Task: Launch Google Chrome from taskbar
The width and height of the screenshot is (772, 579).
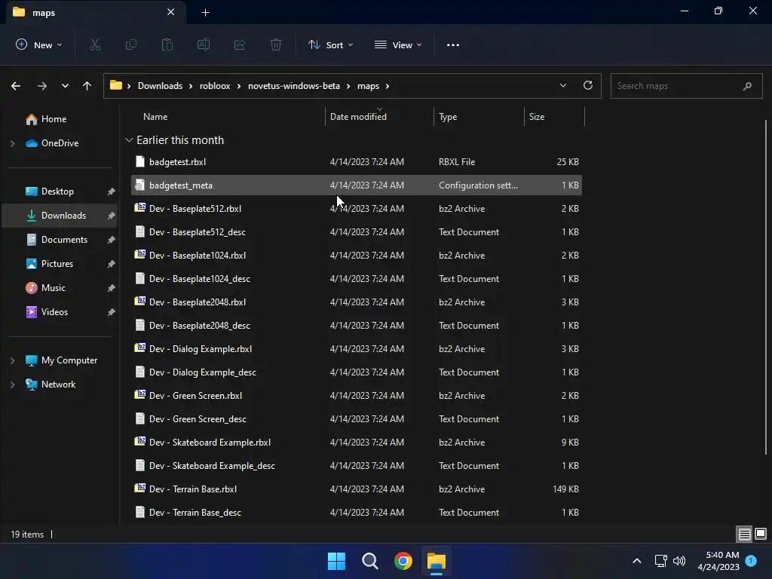Action: (x=403, y=561)
